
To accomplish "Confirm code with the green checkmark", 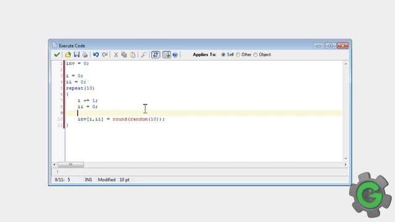I will click(57, 55).
